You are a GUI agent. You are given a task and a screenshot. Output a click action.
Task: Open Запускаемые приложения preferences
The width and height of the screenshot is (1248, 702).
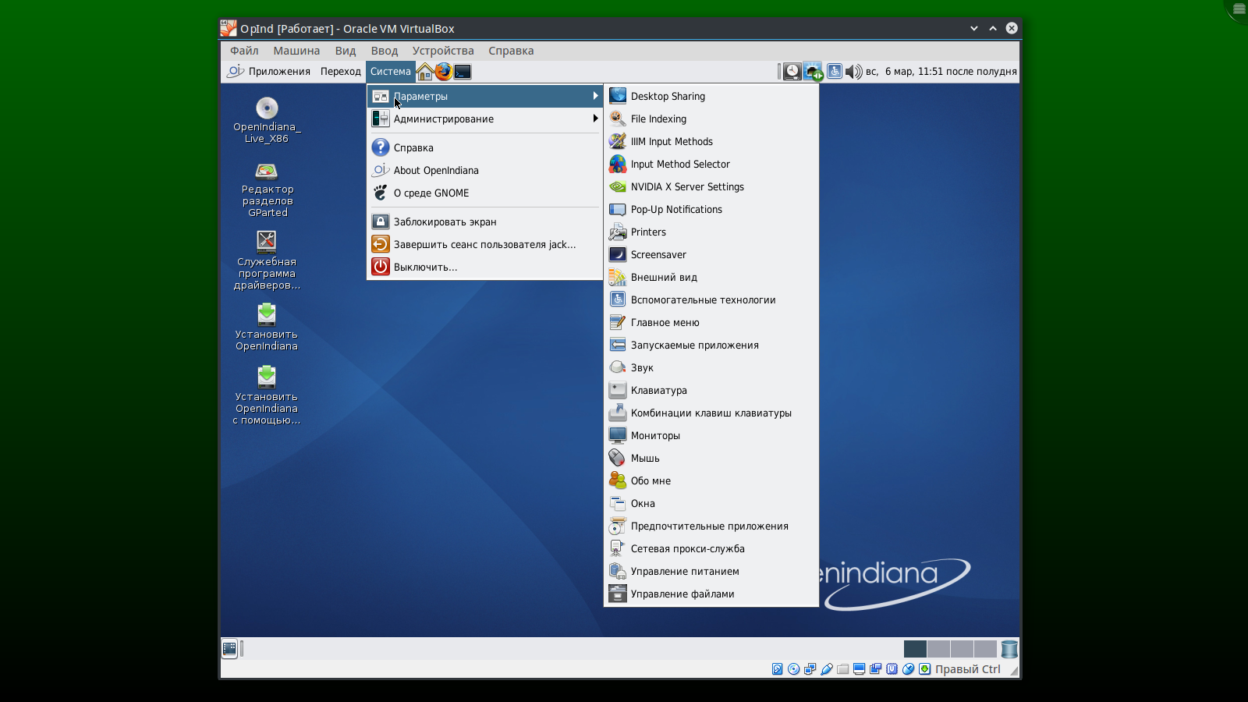[x=711, y=345]
